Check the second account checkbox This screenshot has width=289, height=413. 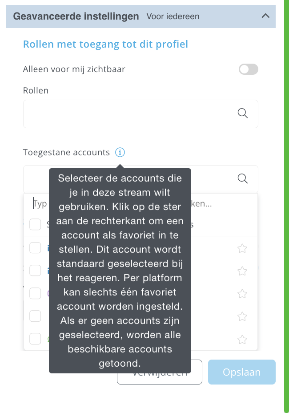pyautogui.click(x=35, y=271)
